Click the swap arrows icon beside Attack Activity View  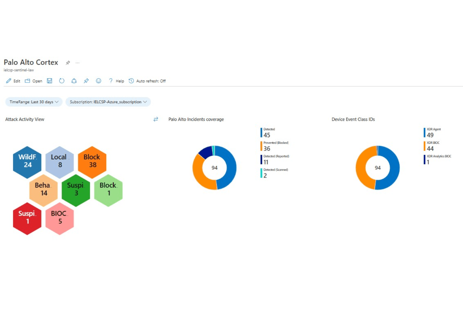pos(156,119)
